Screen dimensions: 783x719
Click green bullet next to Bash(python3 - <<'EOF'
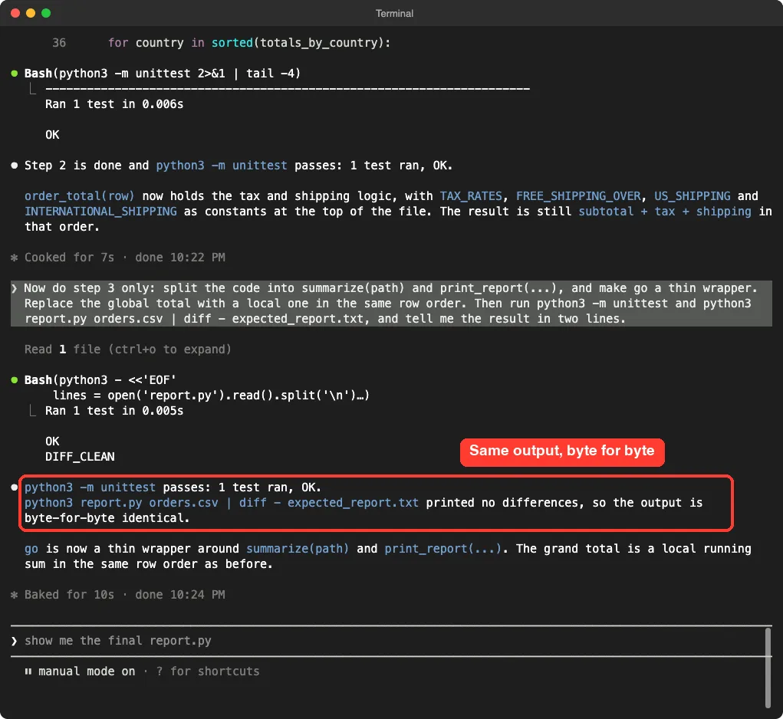[15, 380]
